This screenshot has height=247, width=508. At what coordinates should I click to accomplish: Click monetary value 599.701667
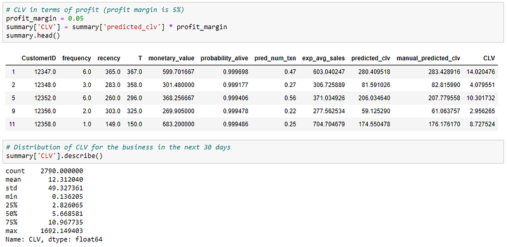[178, 72]
